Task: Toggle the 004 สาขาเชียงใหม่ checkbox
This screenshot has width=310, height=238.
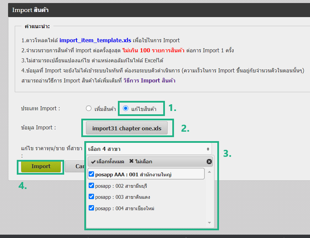Action: (91, 208)
